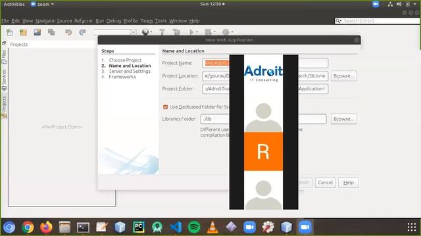Click the Save All toolbar icon
Viewport: 421px width, 236px height.
(51, 32)
